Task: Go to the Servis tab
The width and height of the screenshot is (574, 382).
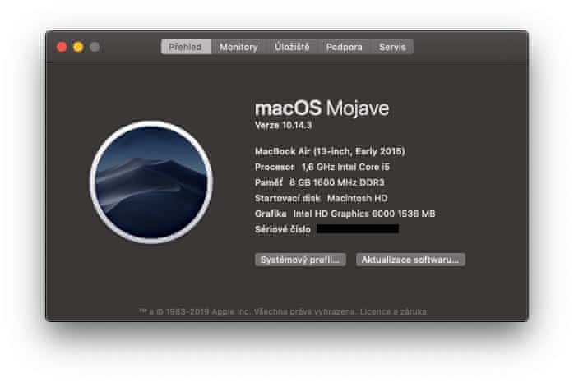Action: pyautogui.click(x=392, y=47)
